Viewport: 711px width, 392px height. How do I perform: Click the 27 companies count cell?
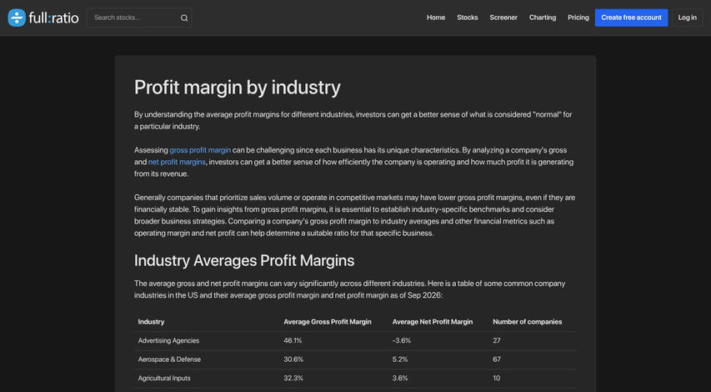pyautogui.click(x=497, y=341)
